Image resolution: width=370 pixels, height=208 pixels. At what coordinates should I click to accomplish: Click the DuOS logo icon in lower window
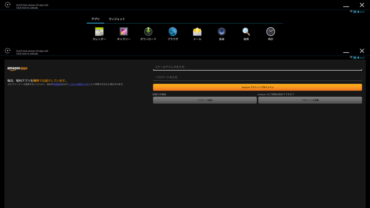7,51
